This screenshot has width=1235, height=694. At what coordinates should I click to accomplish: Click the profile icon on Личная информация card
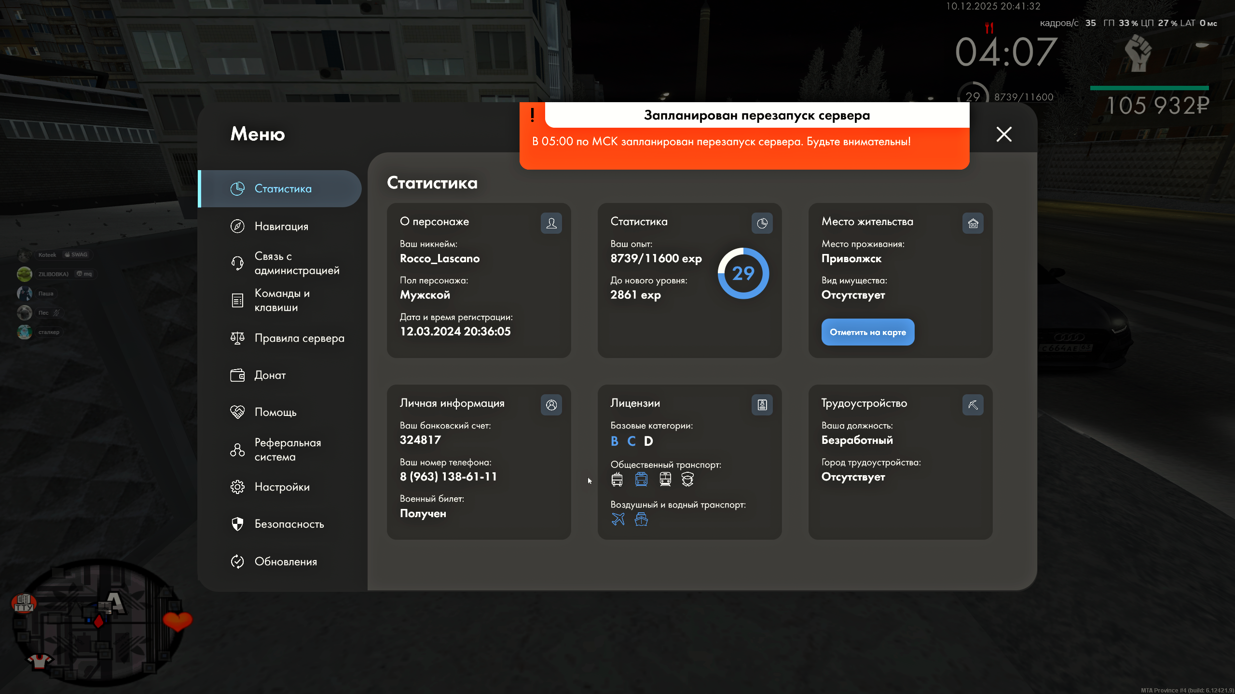[x=551, y=405]
